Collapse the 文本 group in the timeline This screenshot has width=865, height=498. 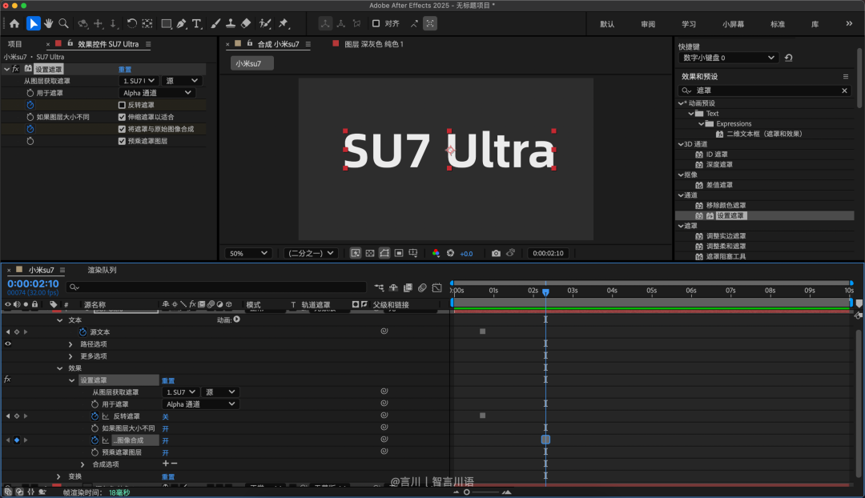pos(58,319)
